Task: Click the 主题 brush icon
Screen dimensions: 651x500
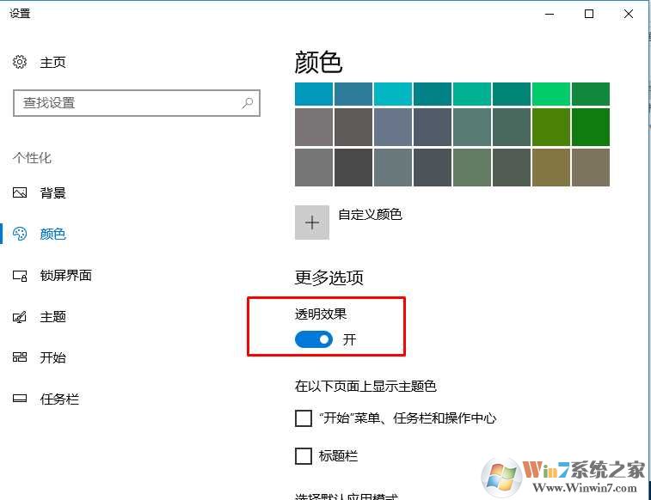Action: tap(20, 317)
